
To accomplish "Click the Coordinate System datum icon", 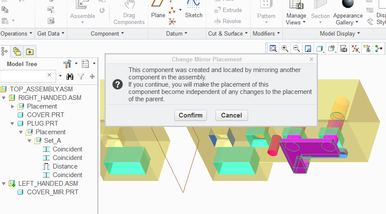I will (x=172, y=21).
